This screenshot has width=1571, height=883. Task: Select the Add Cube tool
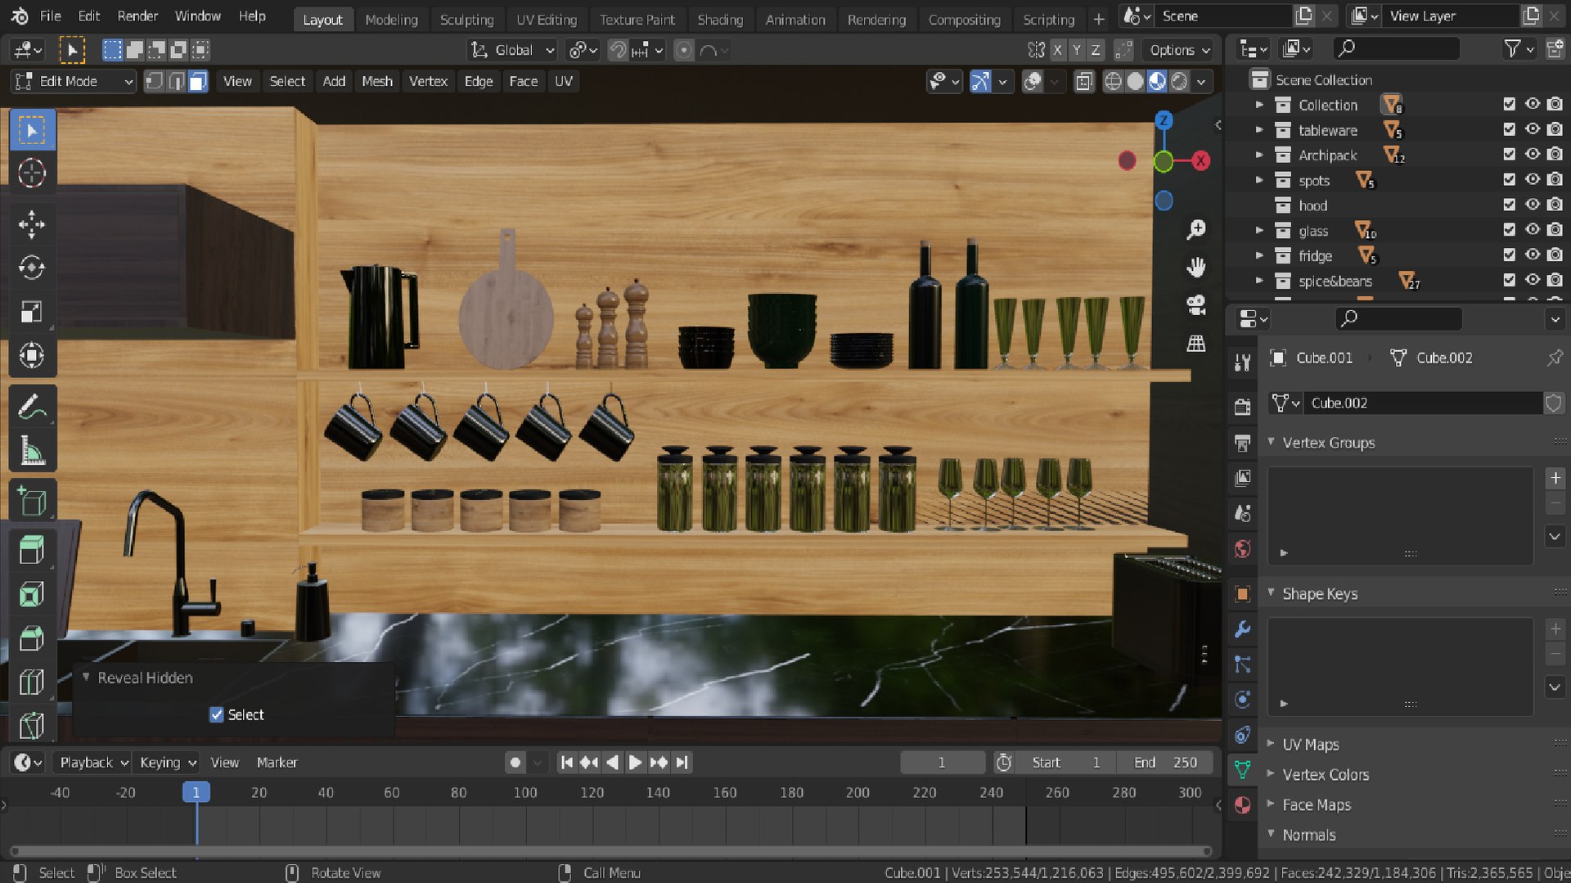tap(32, 500)
